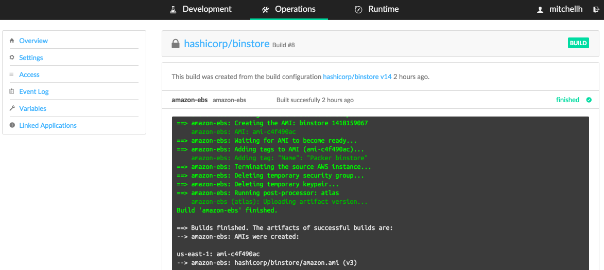Open the Variables sidebar link

tap(33, 108)
